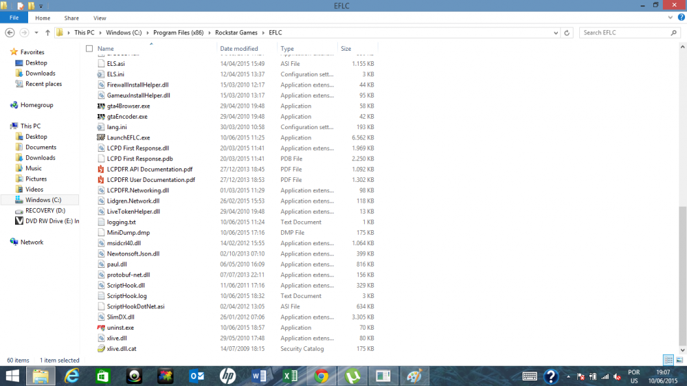Open Windows Store from taskbar
This screenshot has width=687, height=386.
(102, 376)
